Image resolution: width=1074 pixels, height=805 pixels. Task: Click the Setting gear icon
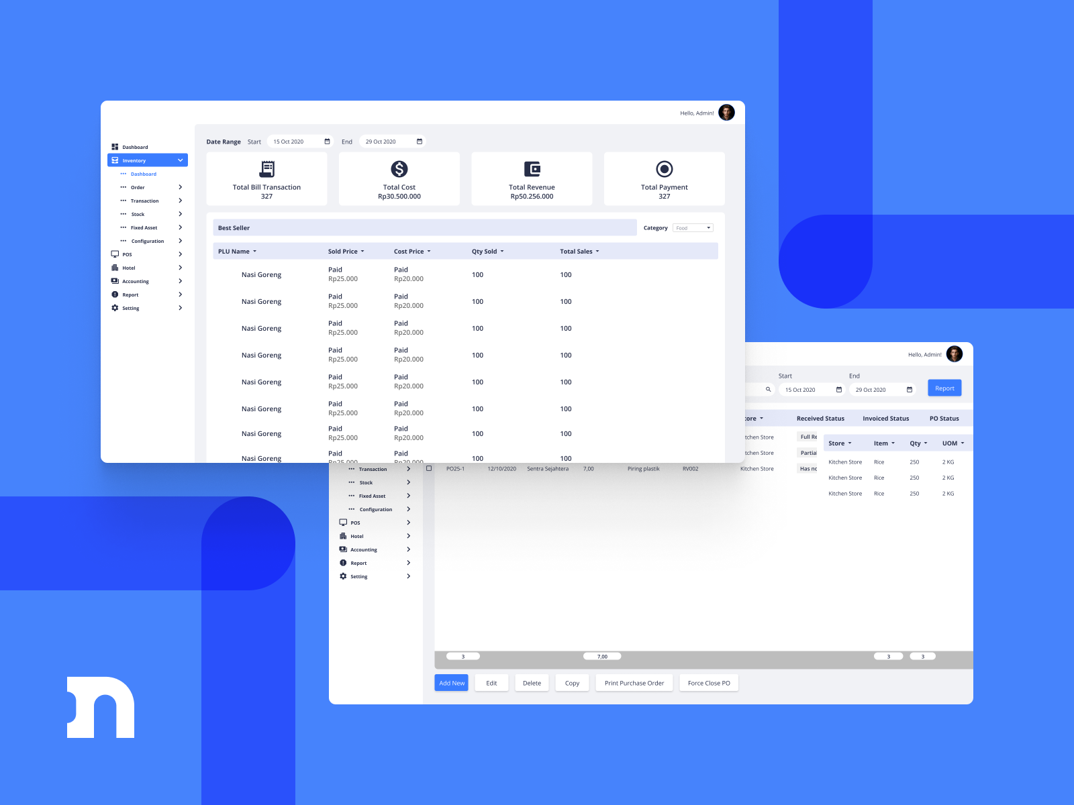(115, 308)
